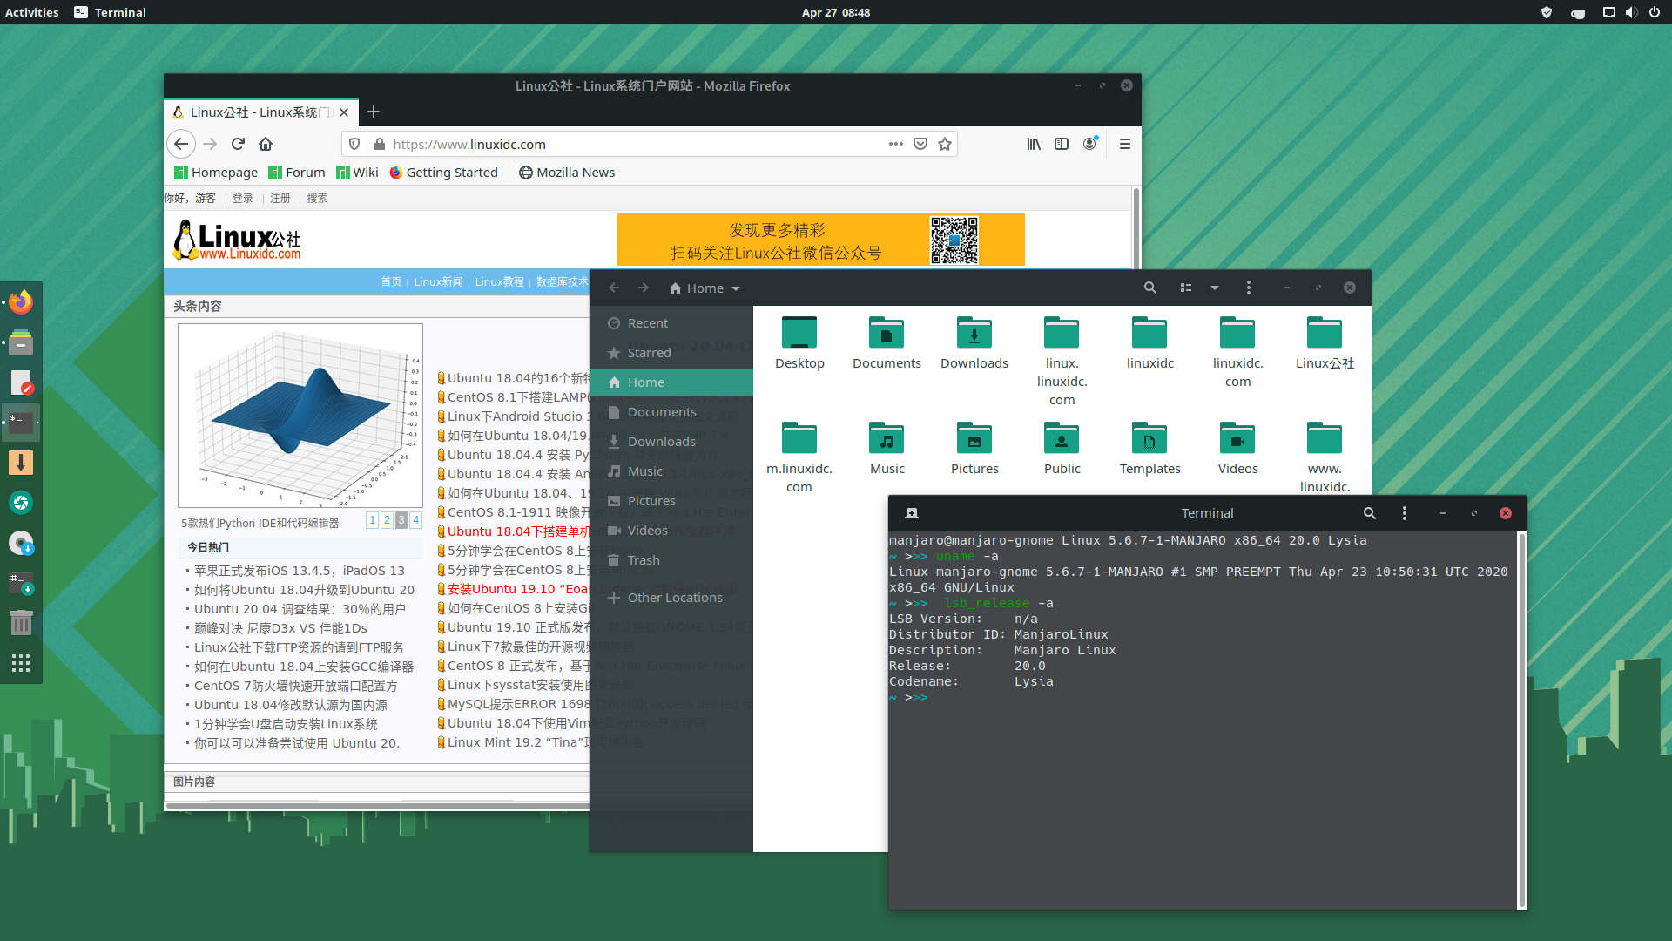Open text editor from the dock
This screenshot has width=1672, height=941.
tap(21, 382)
